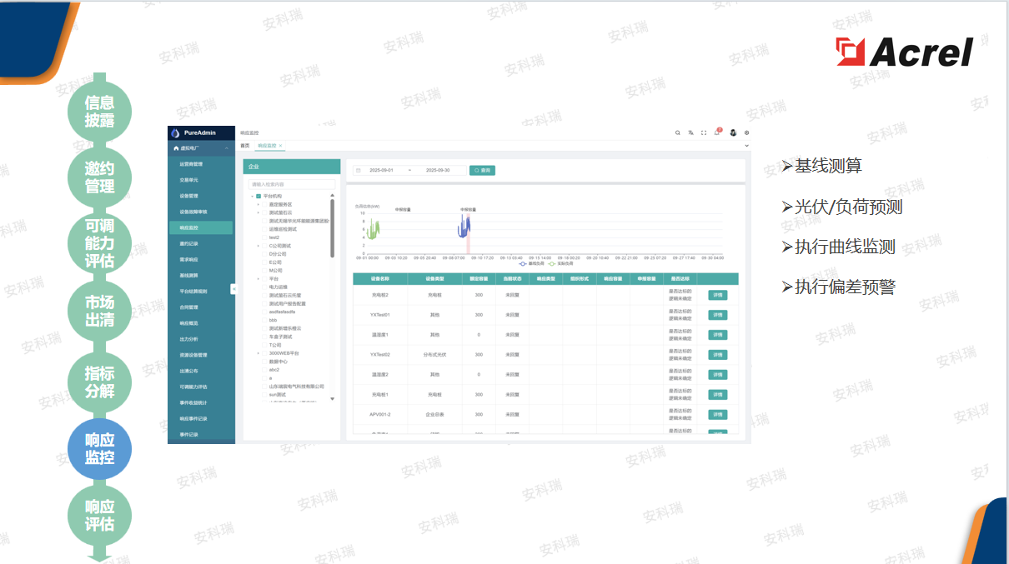Click the sidebar collapse arrow handle

[233, 288]
